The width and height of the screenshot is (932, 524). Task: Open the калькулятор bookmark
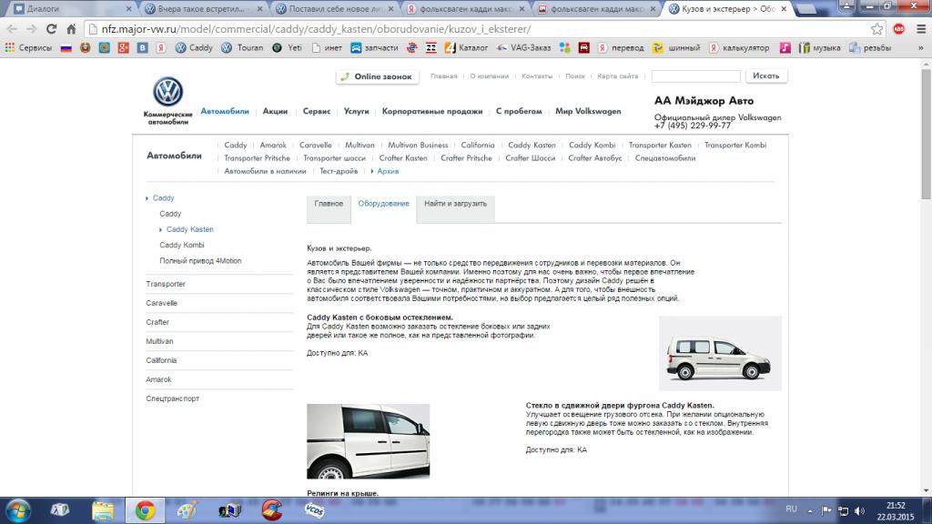pos(738,47)
